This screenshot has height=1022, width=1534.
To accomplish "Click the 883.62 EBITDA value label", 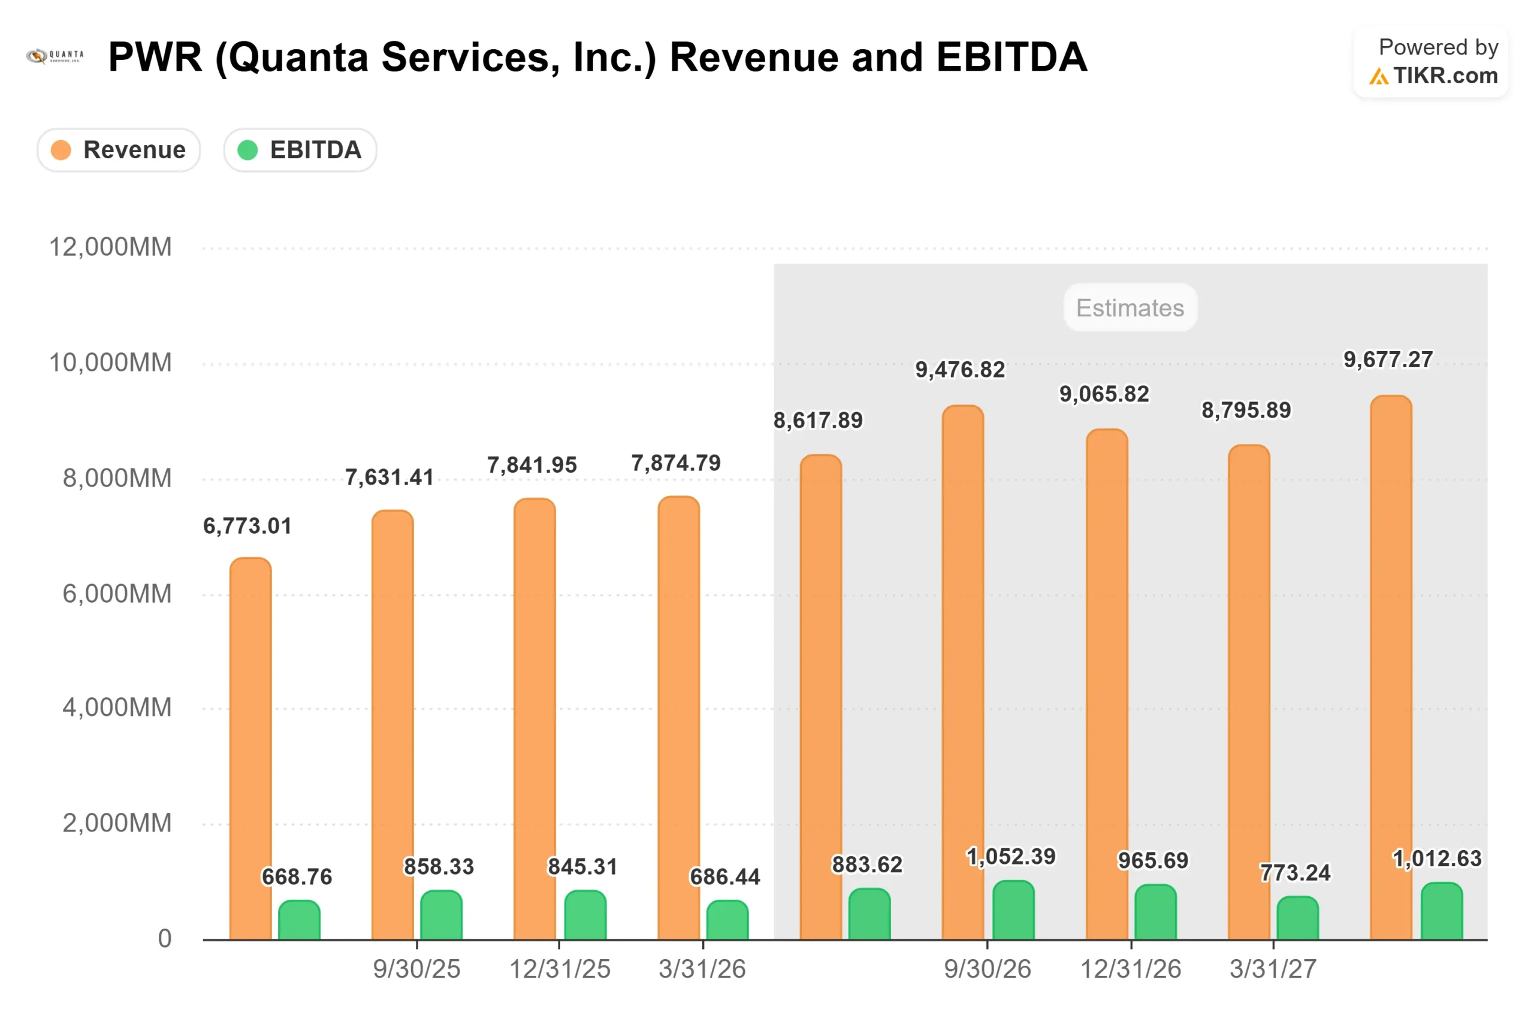I will (x=868, y=865).
